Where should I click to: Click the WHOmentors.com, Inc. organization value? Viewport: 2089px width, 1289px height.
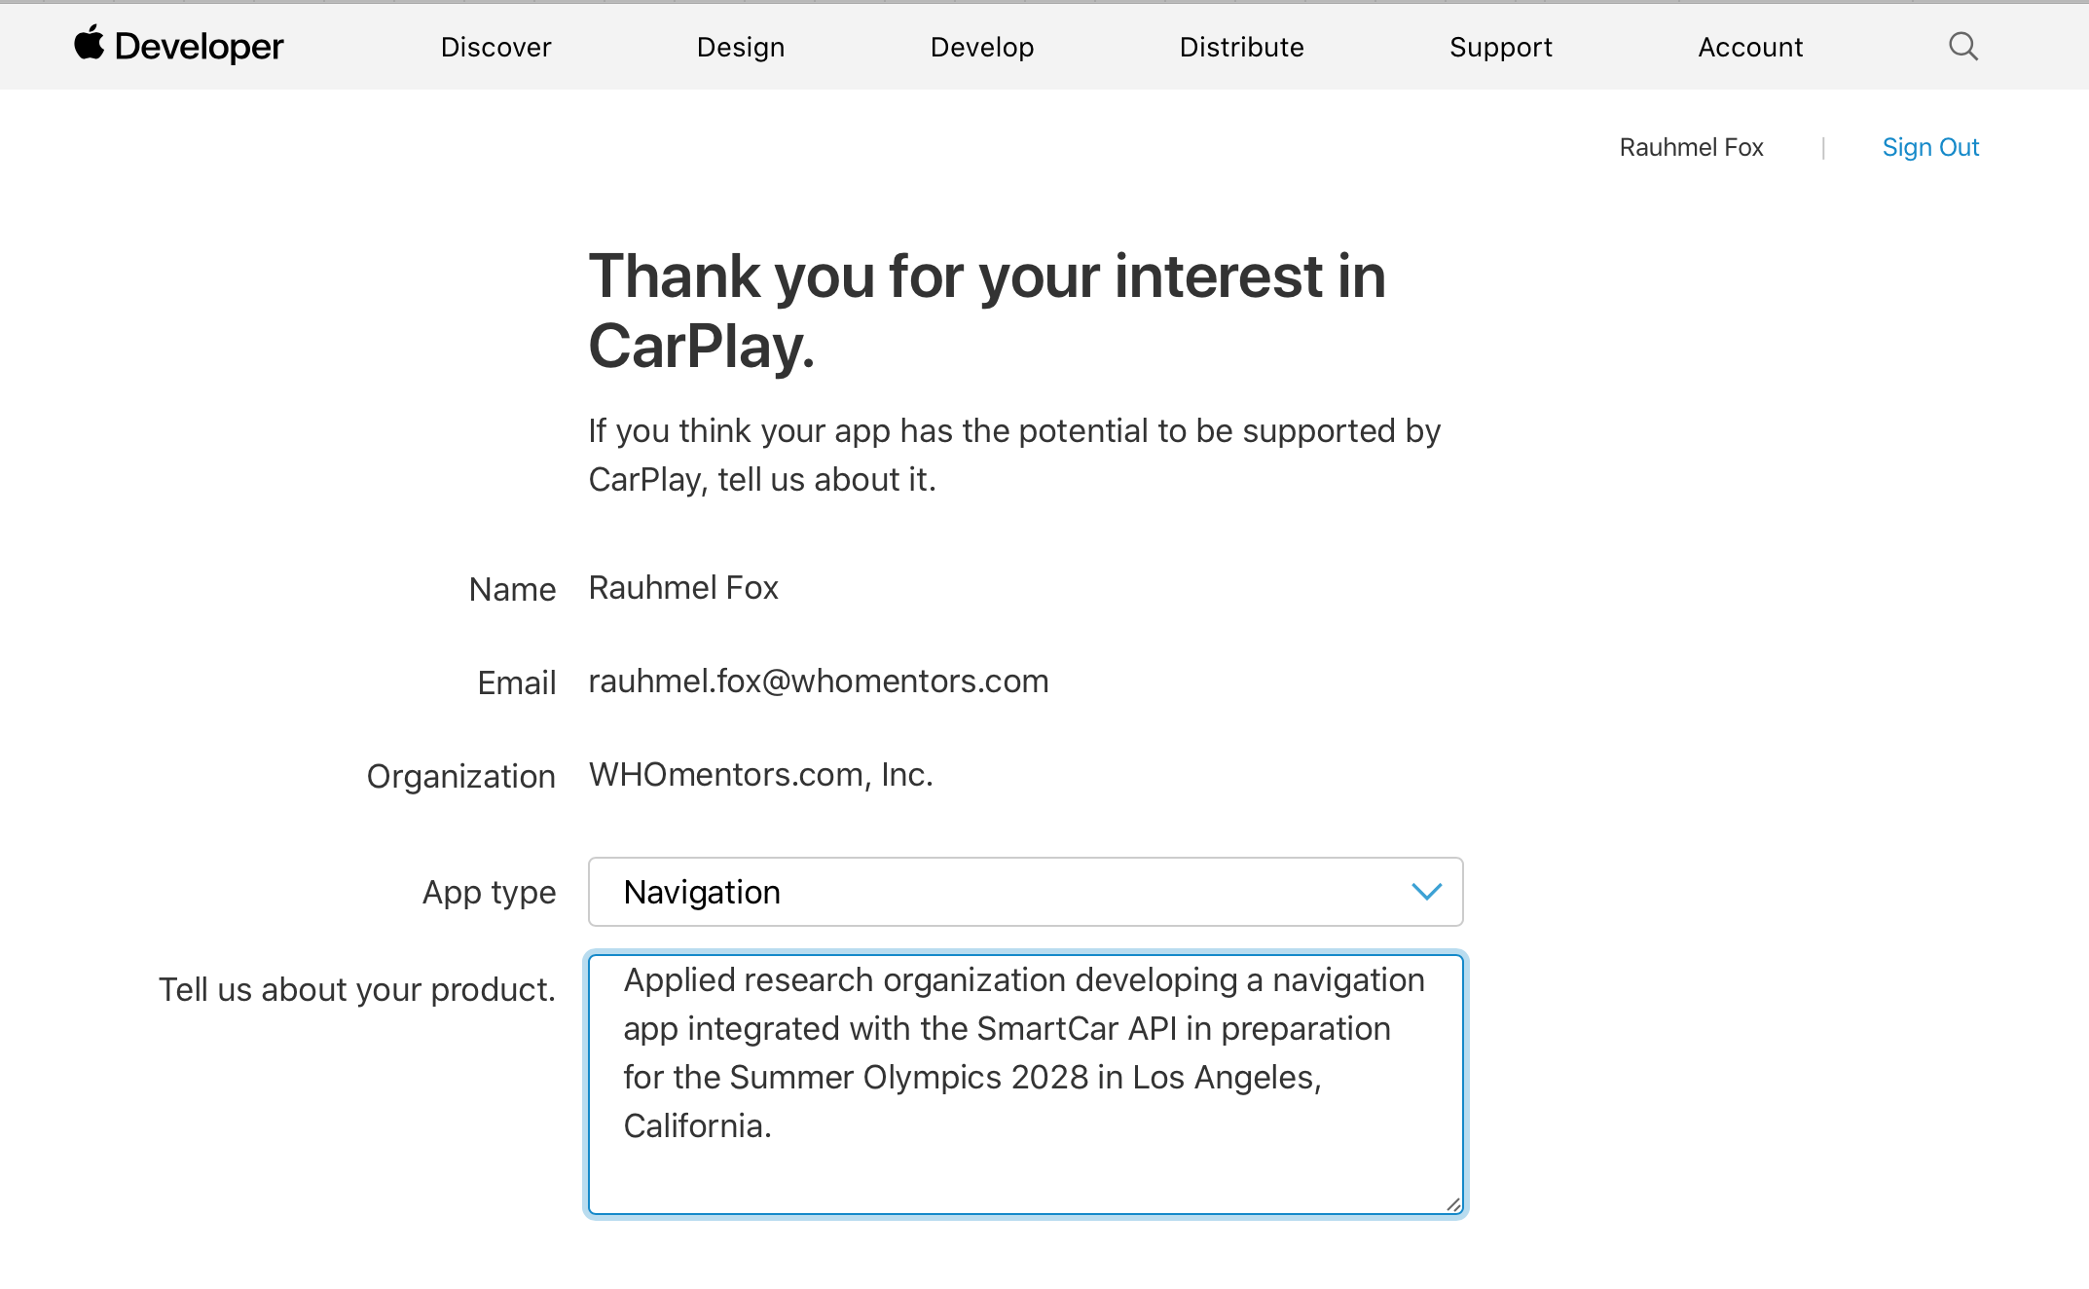tap(760, 775)
